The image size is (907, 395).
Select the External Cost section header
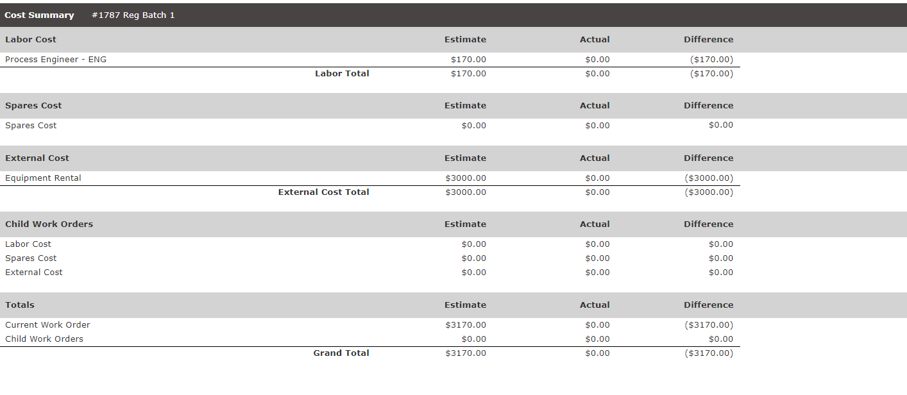pos(37,158)
